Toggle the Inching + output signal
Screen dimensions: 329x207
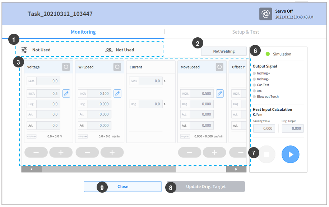(255, 74)
